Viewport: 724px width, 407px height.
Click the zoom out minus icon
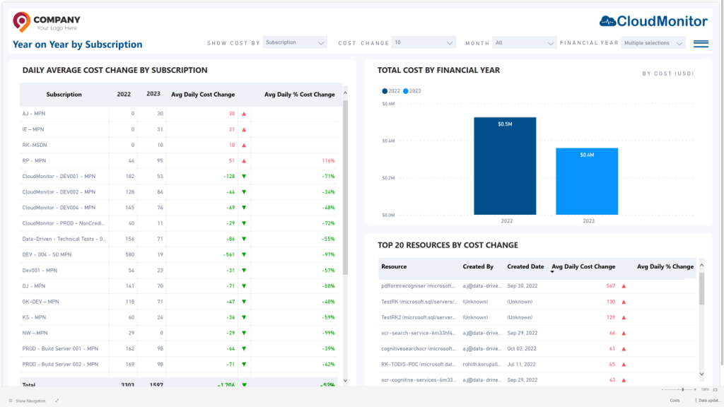pos(662,389)
